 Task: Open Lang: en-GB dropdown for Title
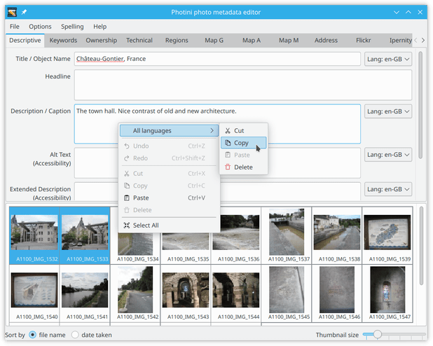coord(388,59)
